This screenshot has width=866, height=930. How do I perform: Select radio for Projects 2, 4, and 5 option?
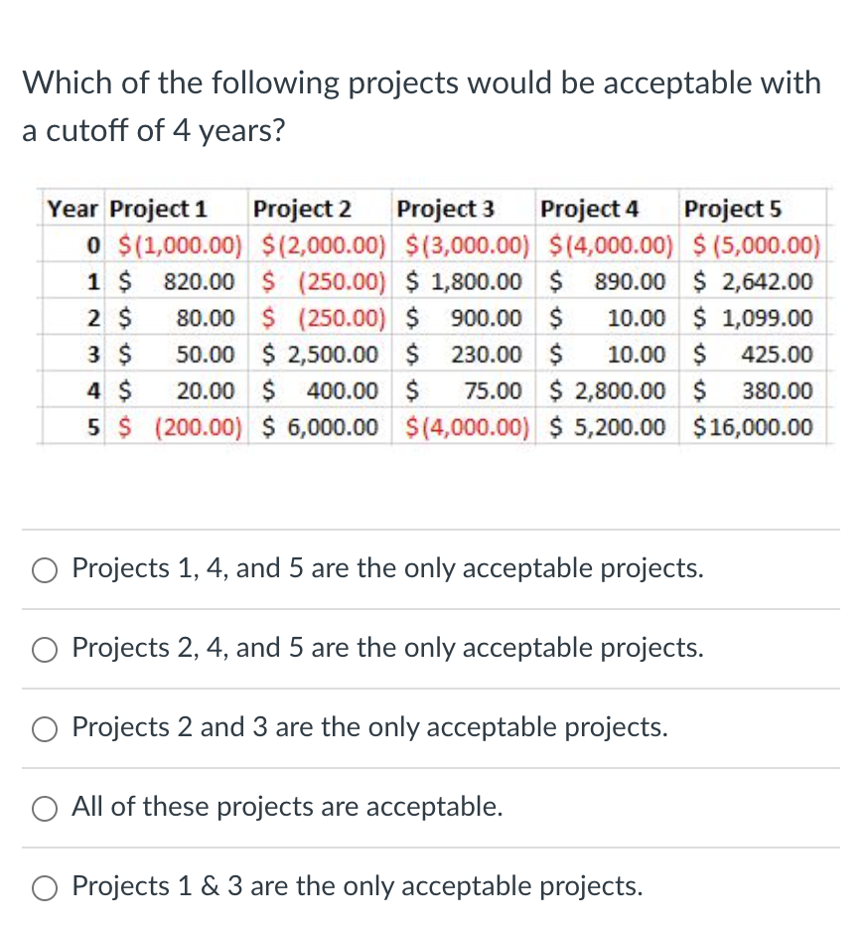click(44, 649)
